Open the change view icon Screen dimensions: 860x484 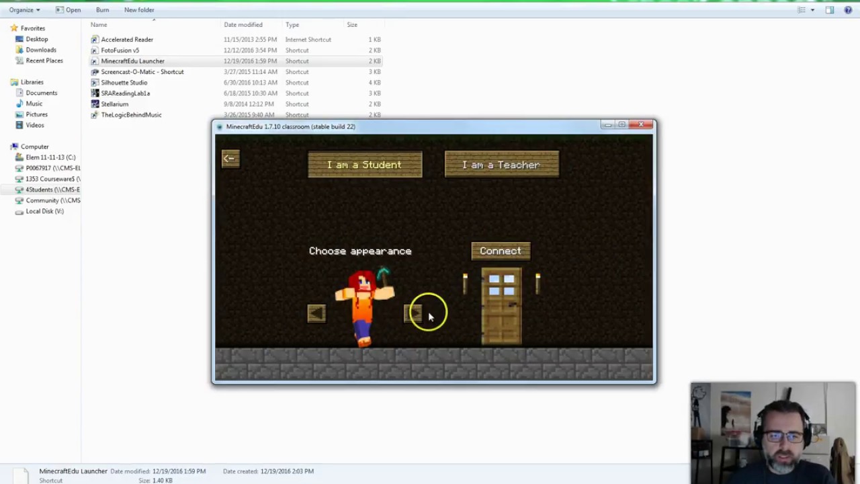tap(801, 10)
